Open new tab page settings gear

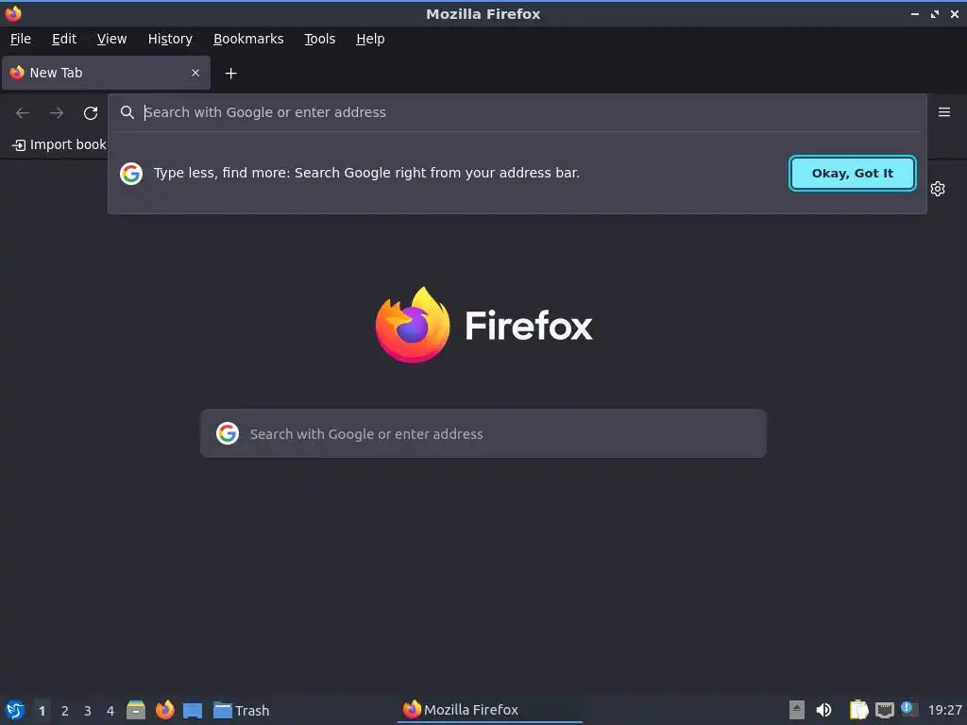point(938,189)
